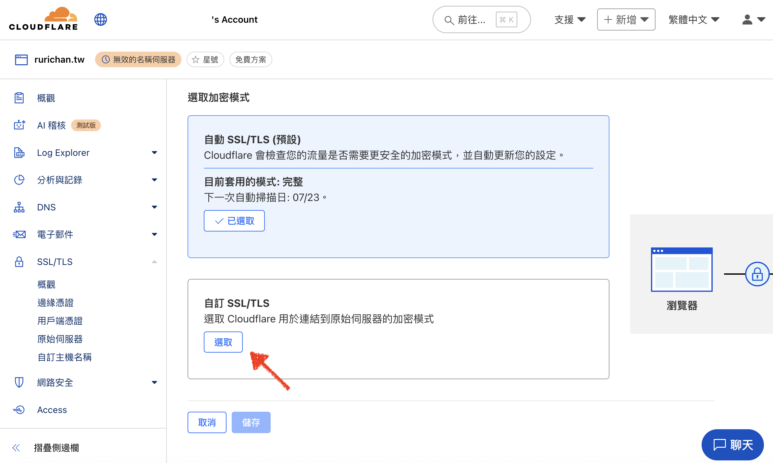Open the 新增 dropdown button
Screen dimensions: 773x463
[626, 20]
